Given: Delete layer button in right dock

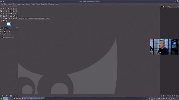Looking at the screenshot, I should coord(177,96).
